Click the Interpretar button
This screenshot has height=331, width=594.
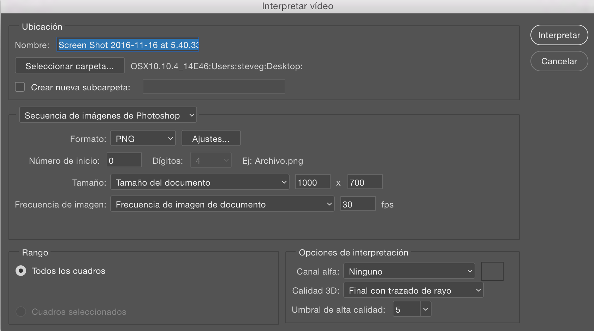(559, 35)
